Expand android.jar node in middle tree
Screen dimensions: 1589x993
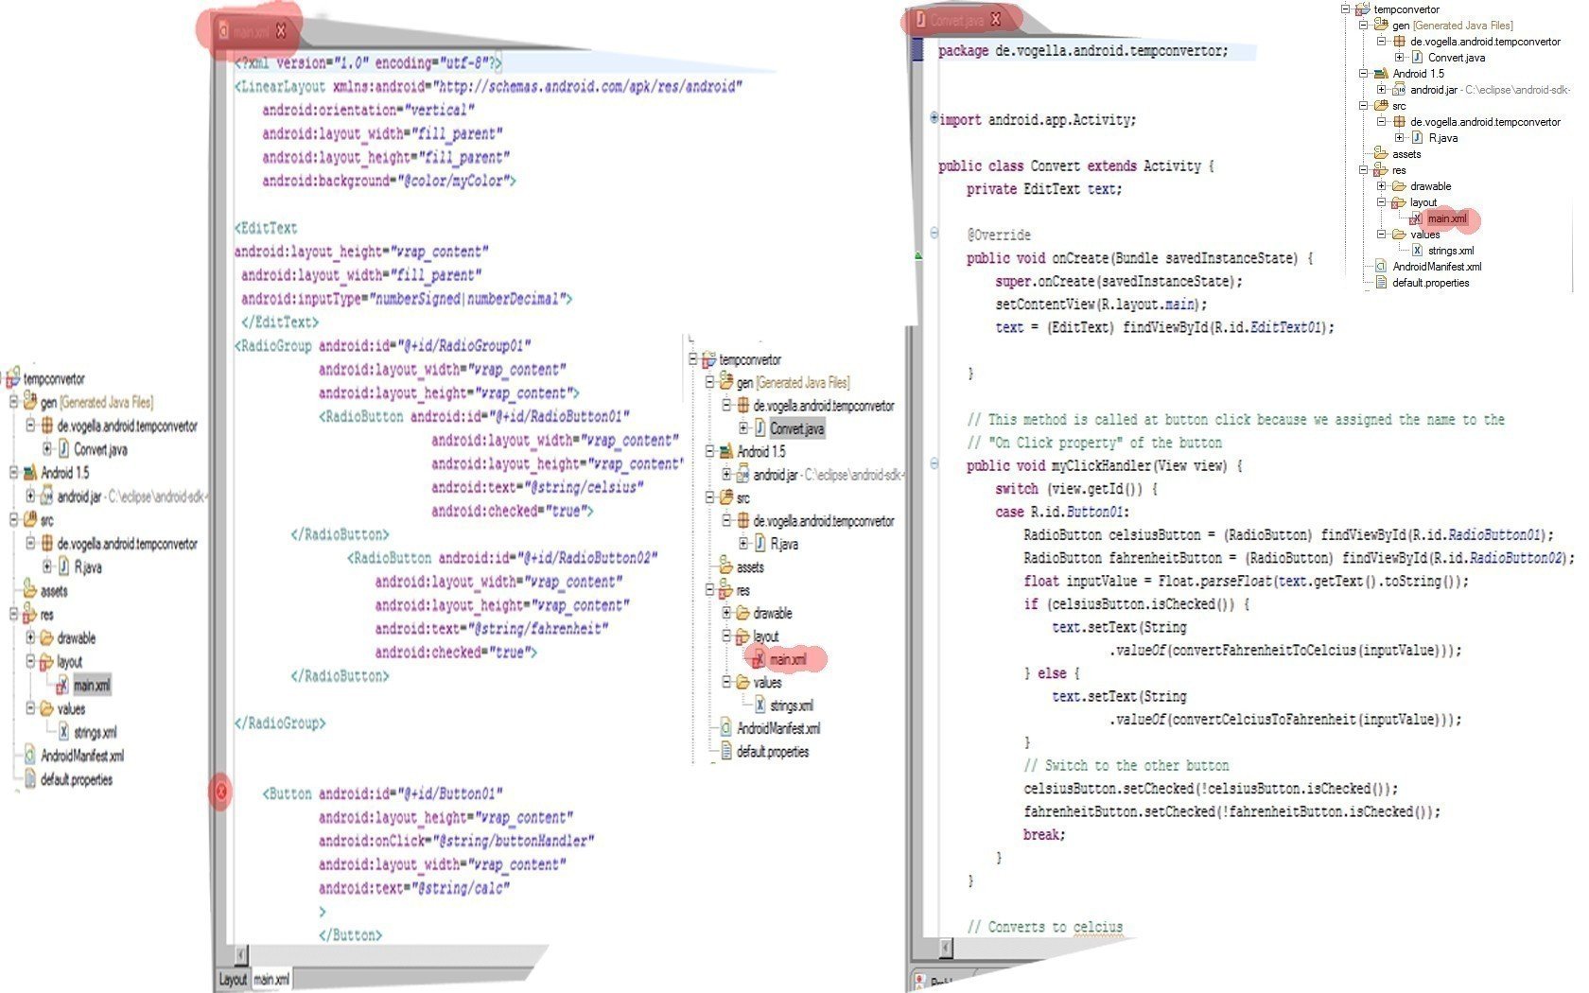(727, 474)
